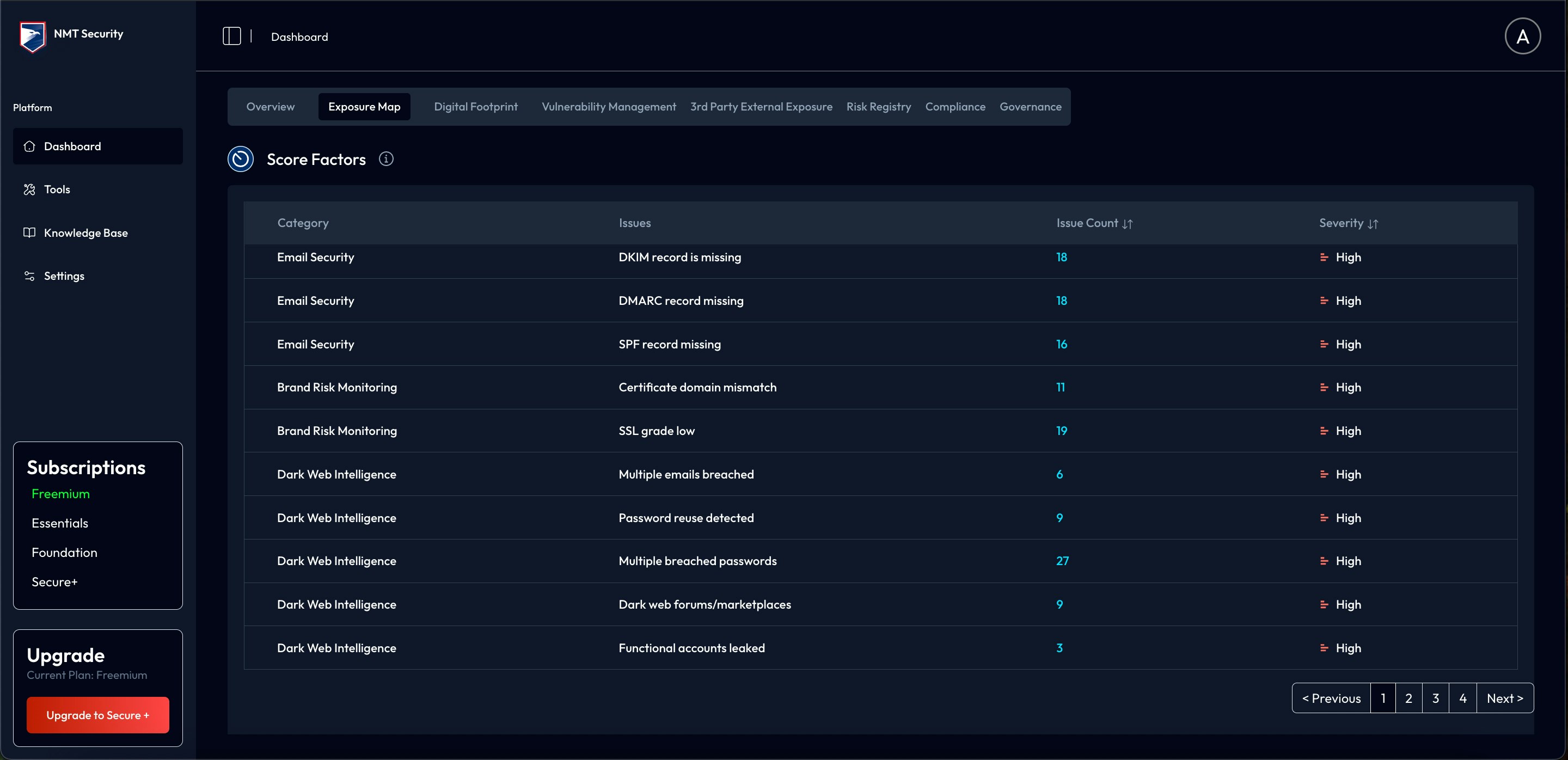Select the Freemium plan link
The image size is (1568, 760).
(x=60, y=493)
